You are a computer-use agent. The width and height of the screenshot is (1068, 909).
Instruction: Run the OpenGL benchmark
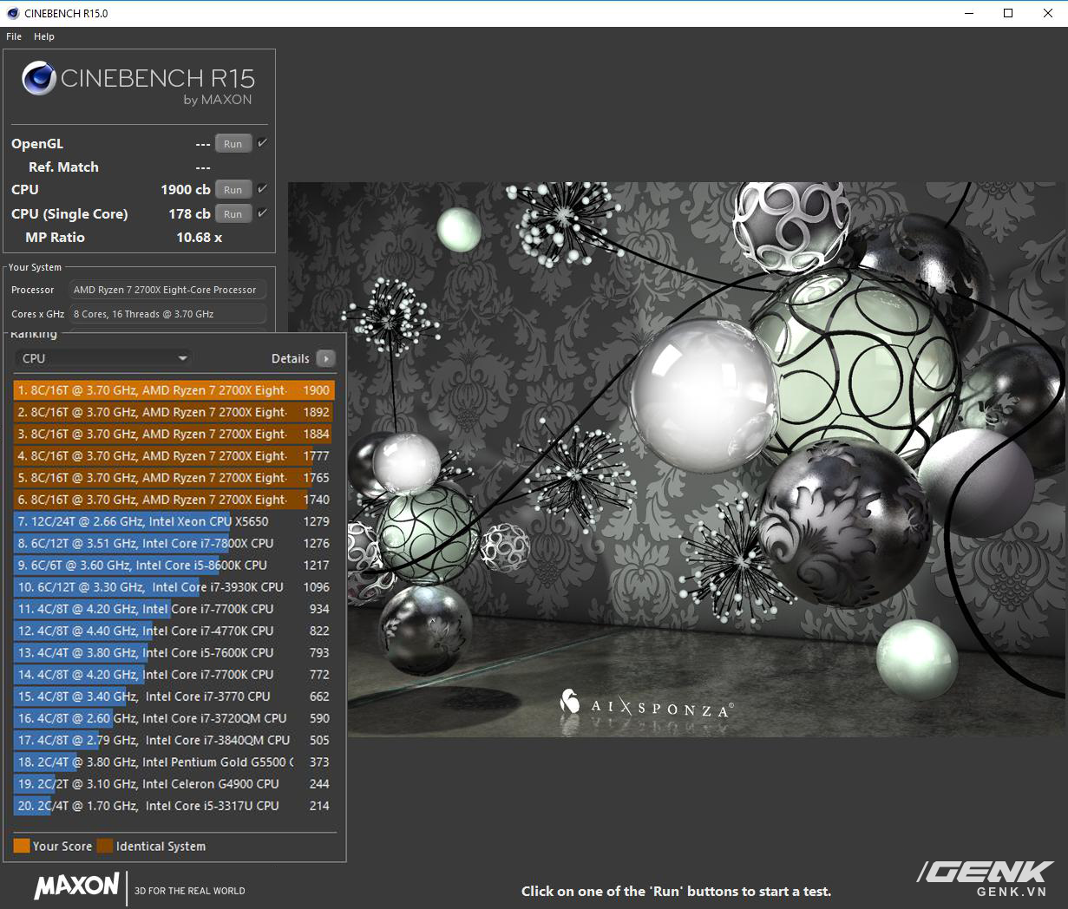point(233,144)
